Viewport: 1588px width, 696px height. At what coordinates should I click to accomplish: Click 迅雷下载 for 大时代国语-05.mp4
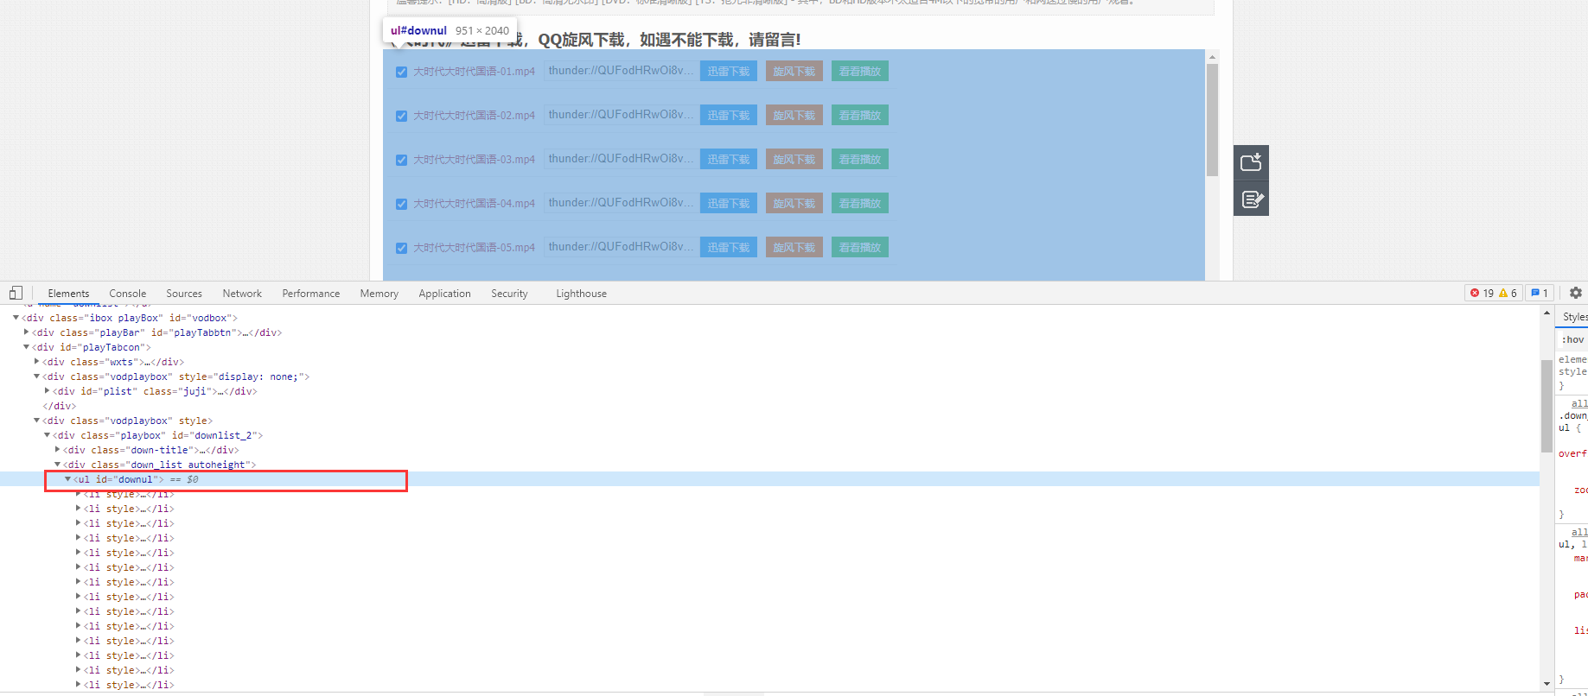729,248
